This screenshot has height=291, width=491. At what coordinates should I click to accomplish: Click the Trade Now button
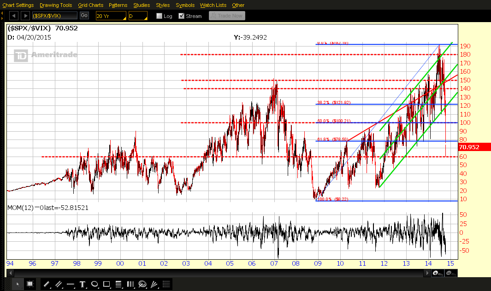point(227,16)
